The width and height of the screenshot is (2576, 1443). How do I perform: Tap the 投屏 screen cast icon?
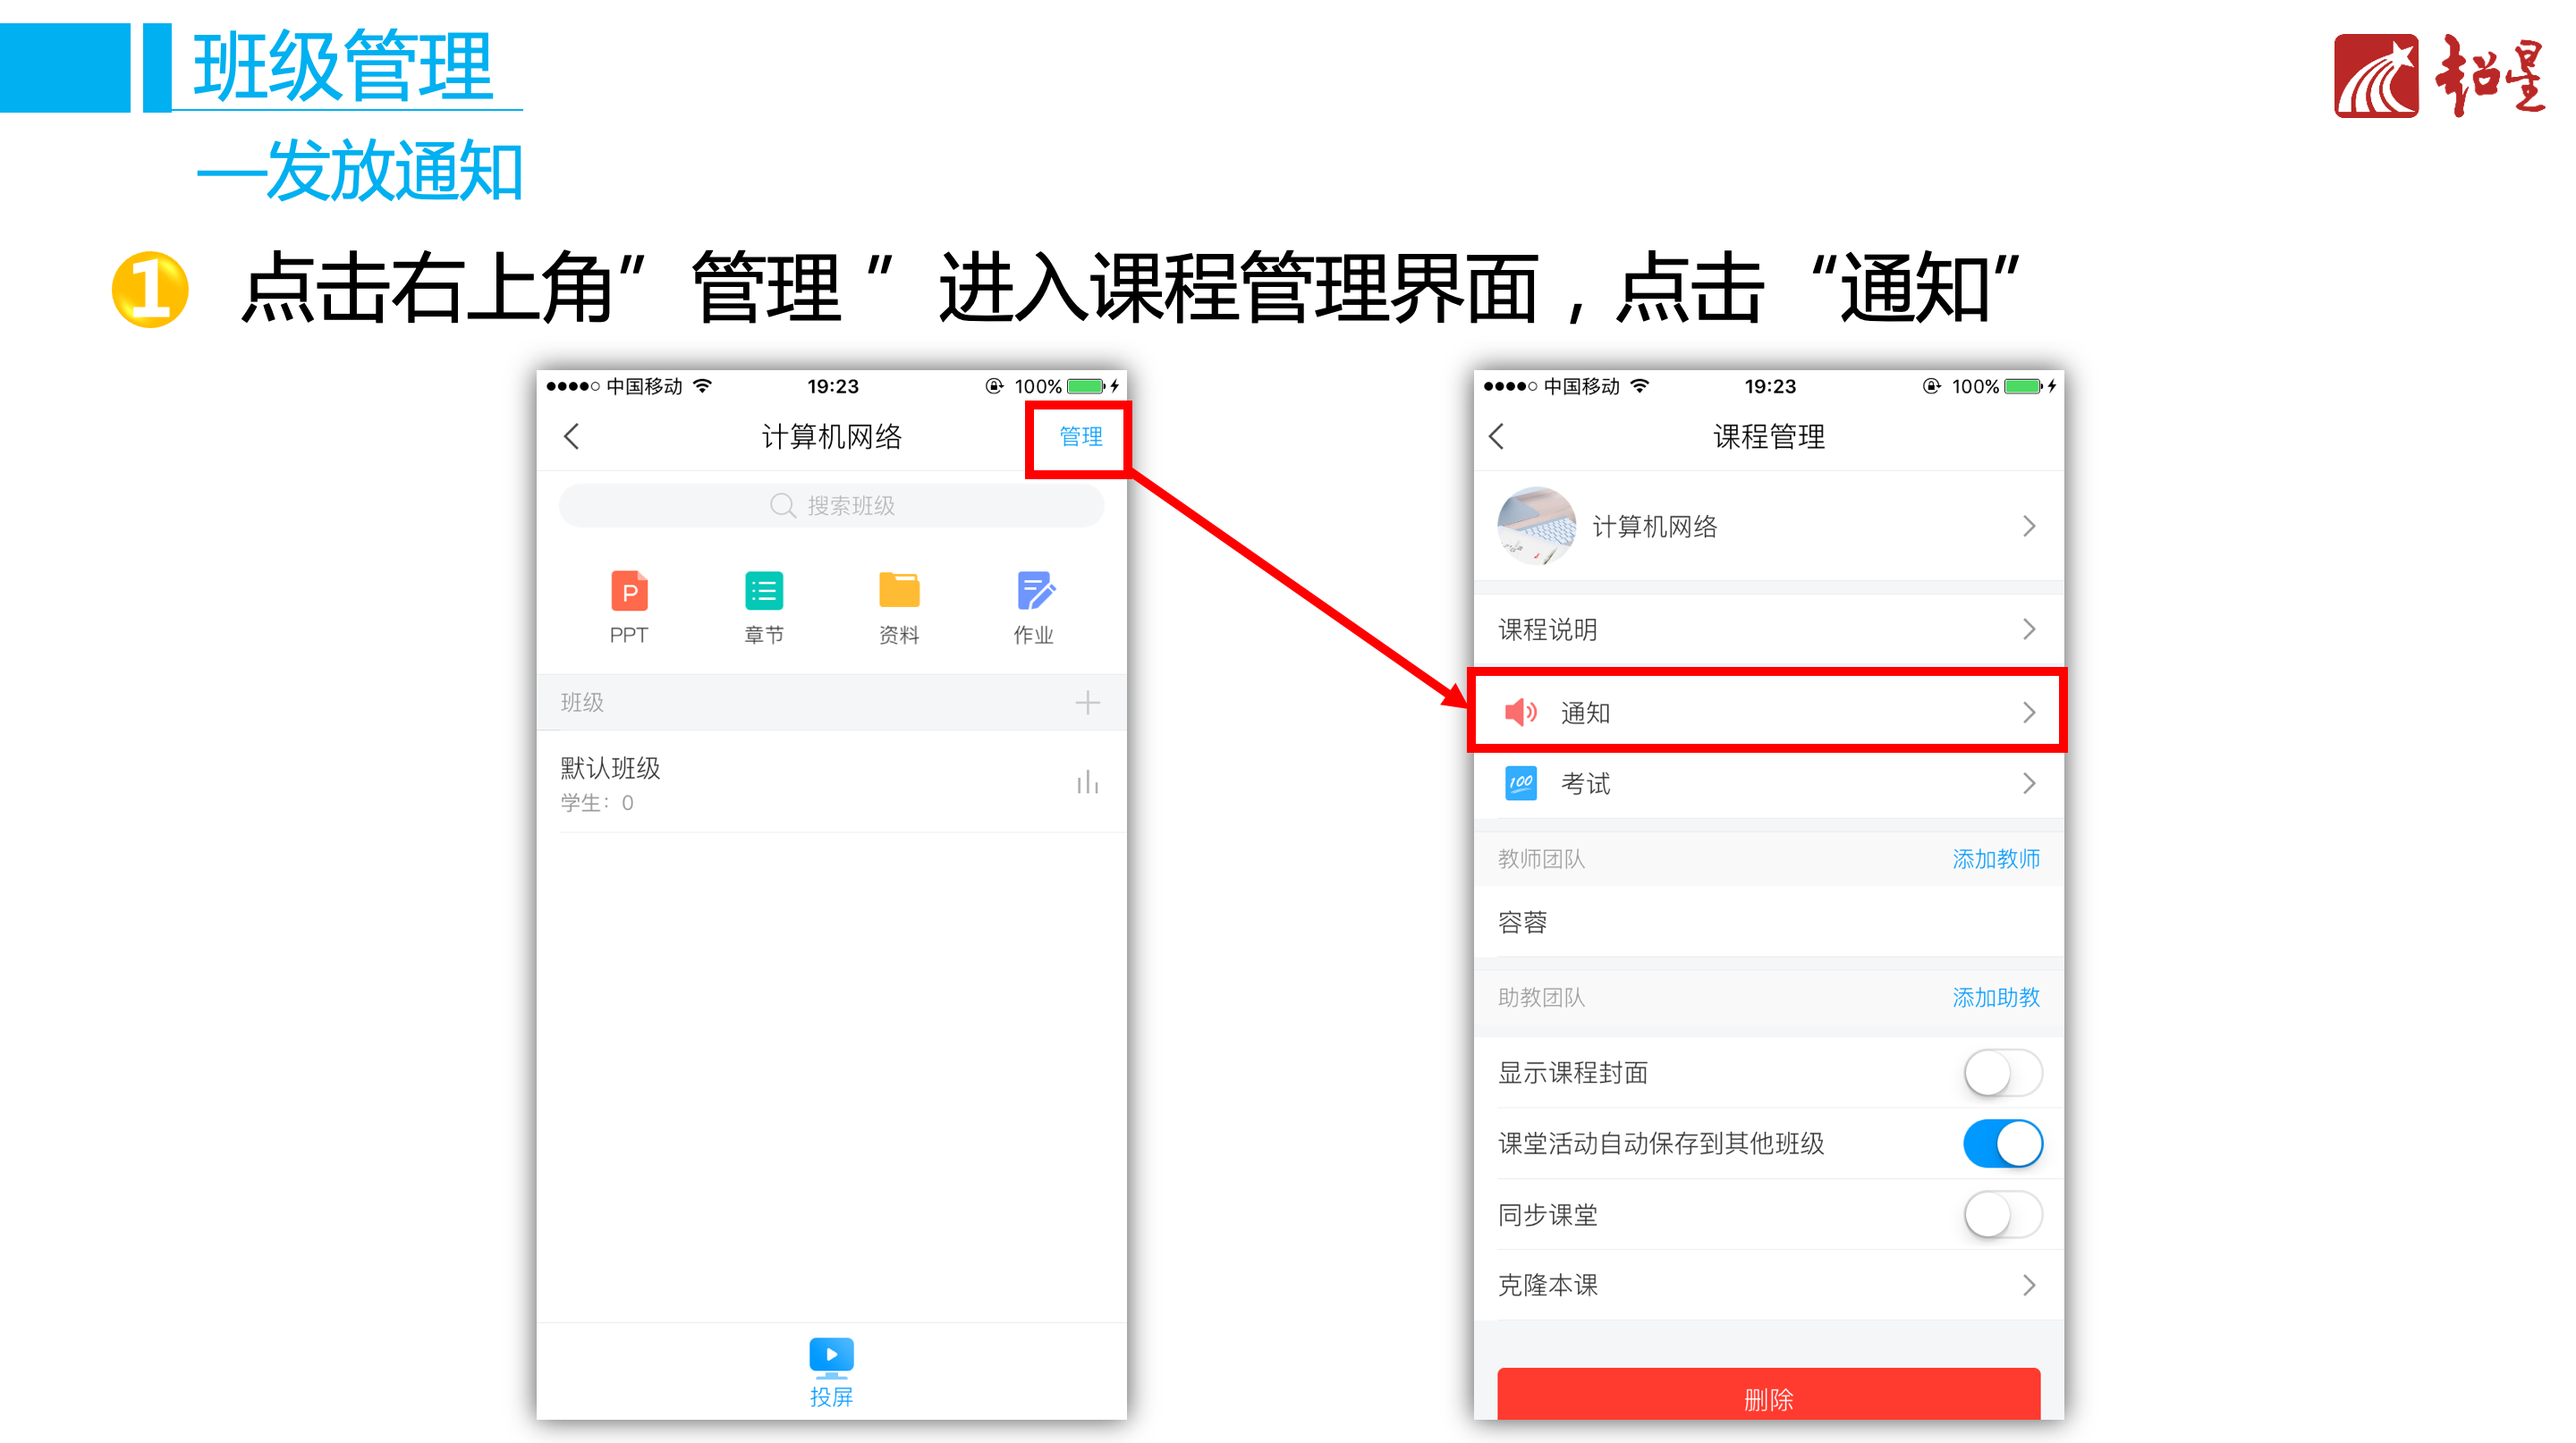click(831, 1357)
